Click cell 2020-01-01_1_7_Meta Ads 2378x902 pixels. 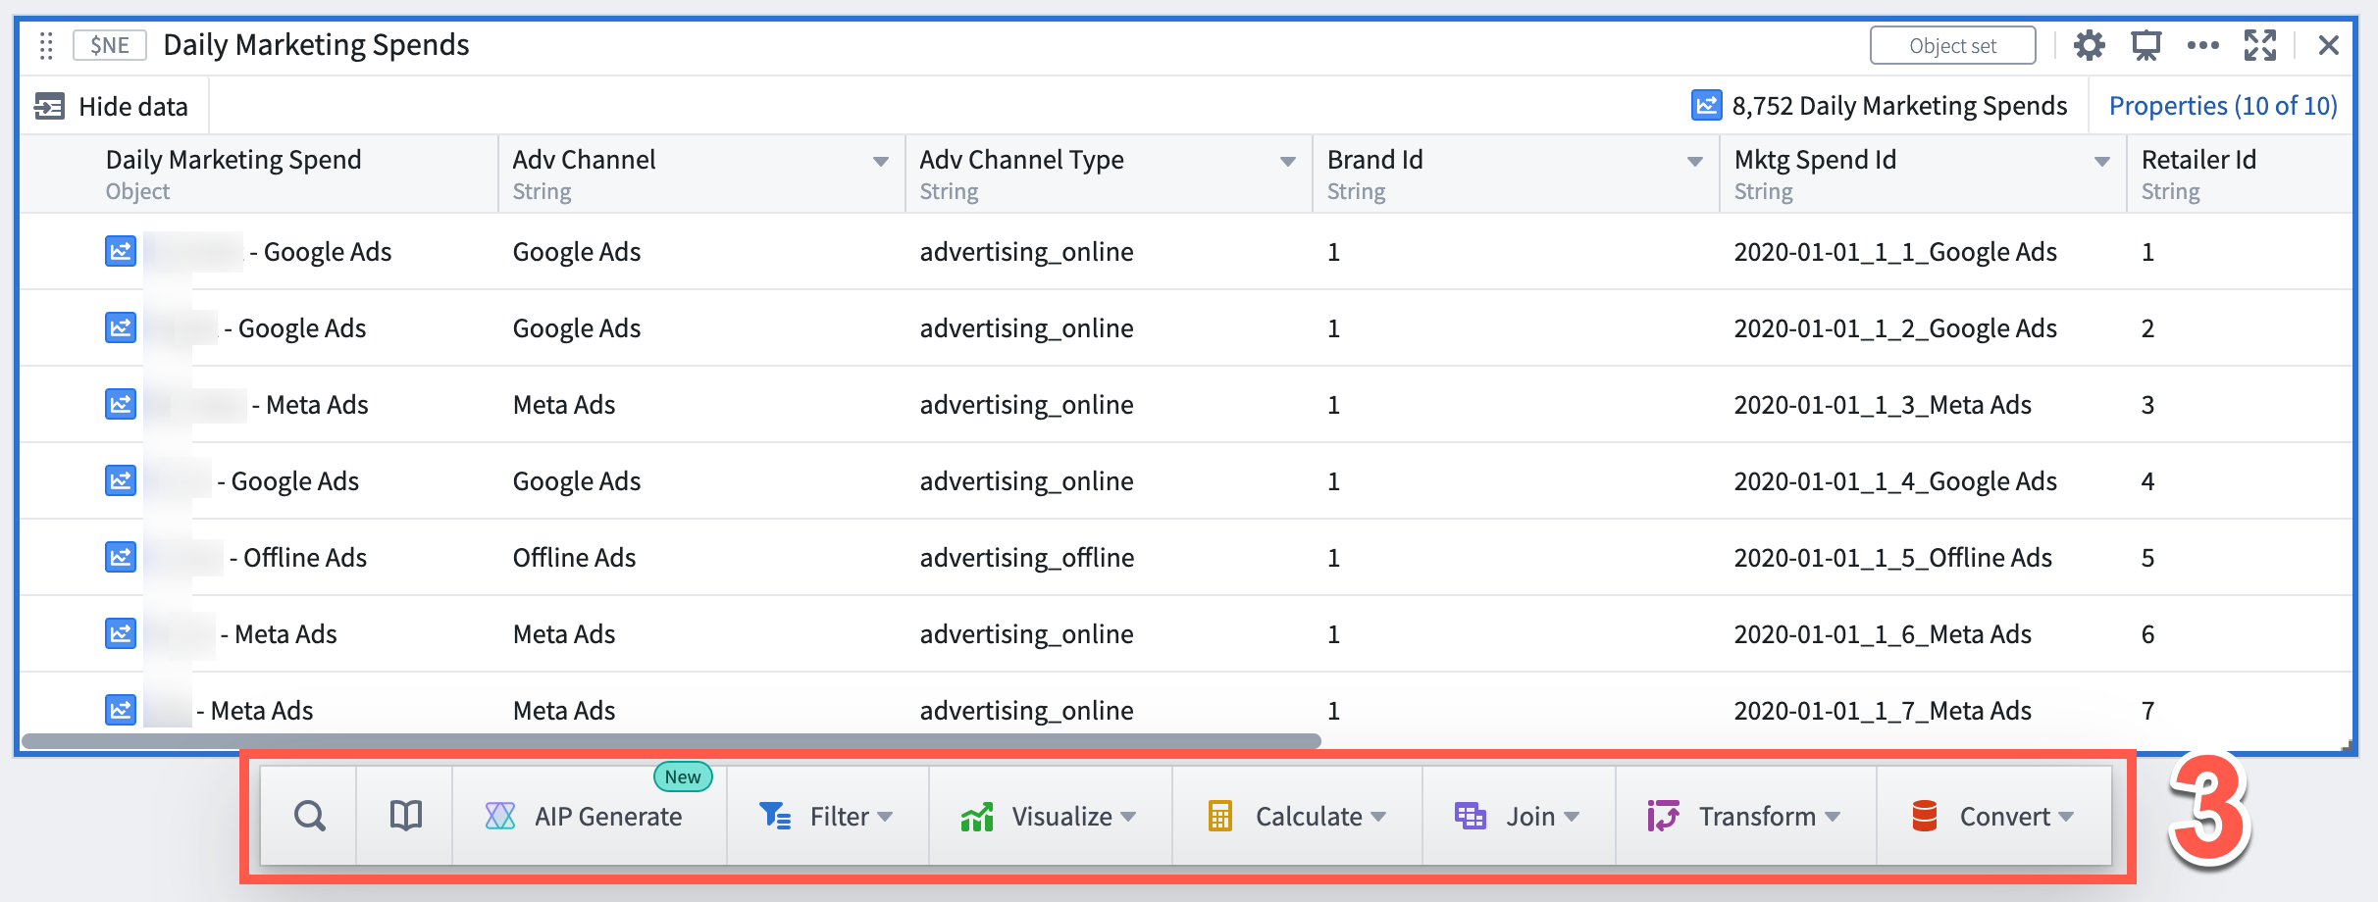[x=1883, y=711]
